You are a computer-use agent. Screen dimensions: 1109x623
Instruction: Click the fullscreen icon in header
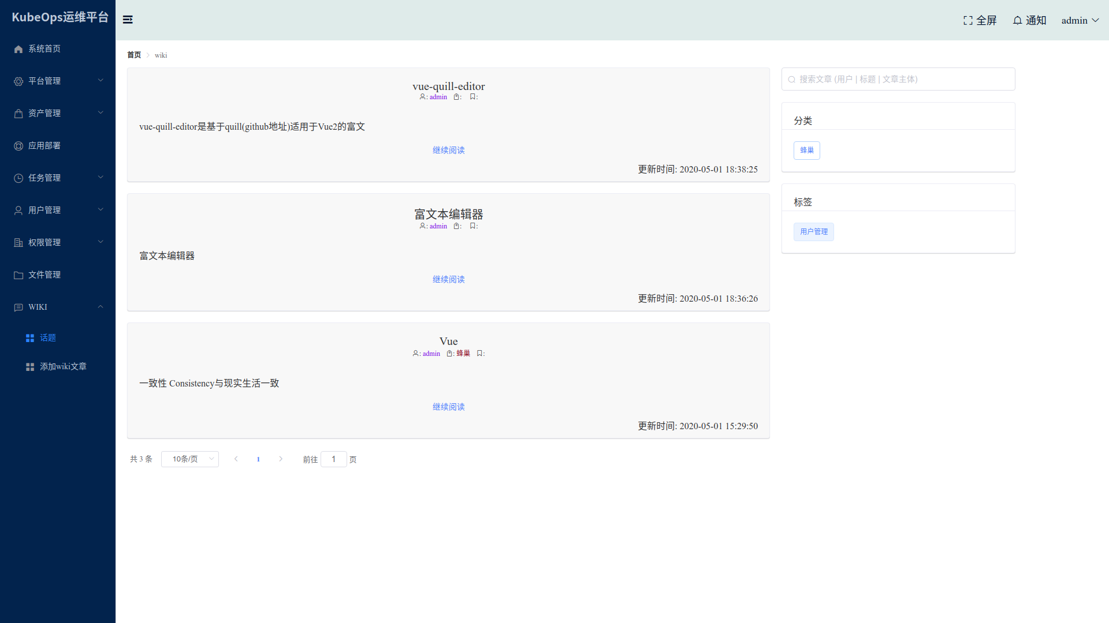pyautogui.click(x=968, y=20)
